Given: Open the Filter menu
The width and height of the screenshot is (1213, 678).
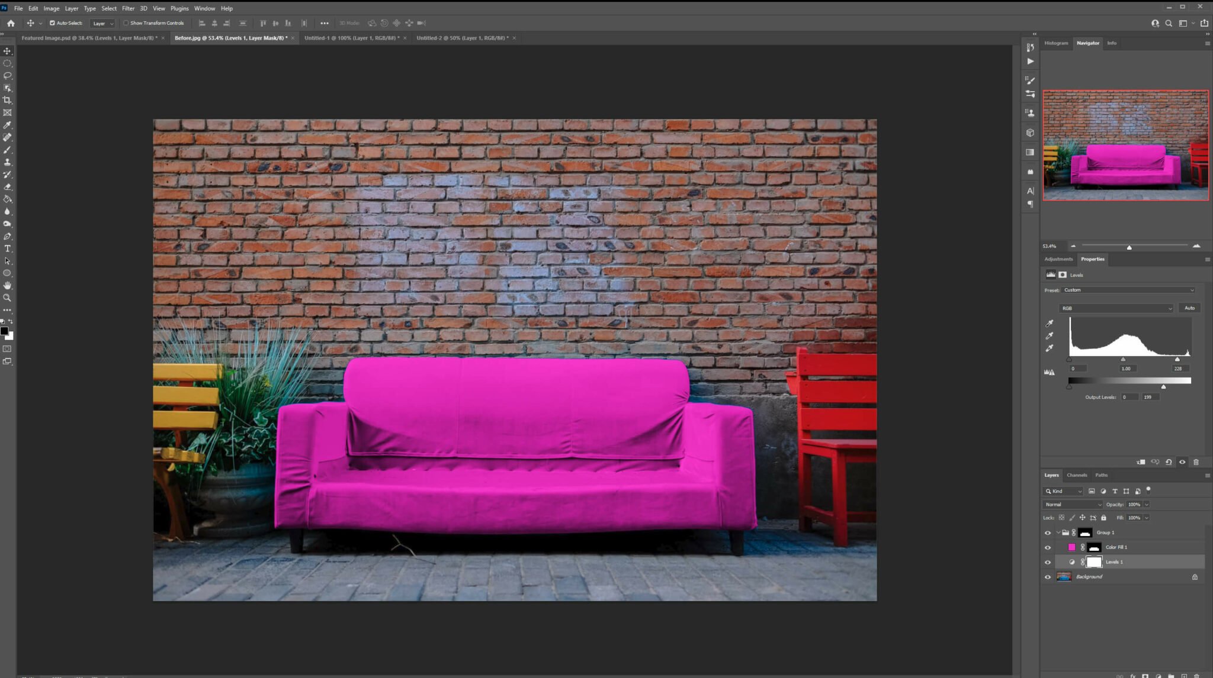Looking at the screenshot, I should pos(129,8).
